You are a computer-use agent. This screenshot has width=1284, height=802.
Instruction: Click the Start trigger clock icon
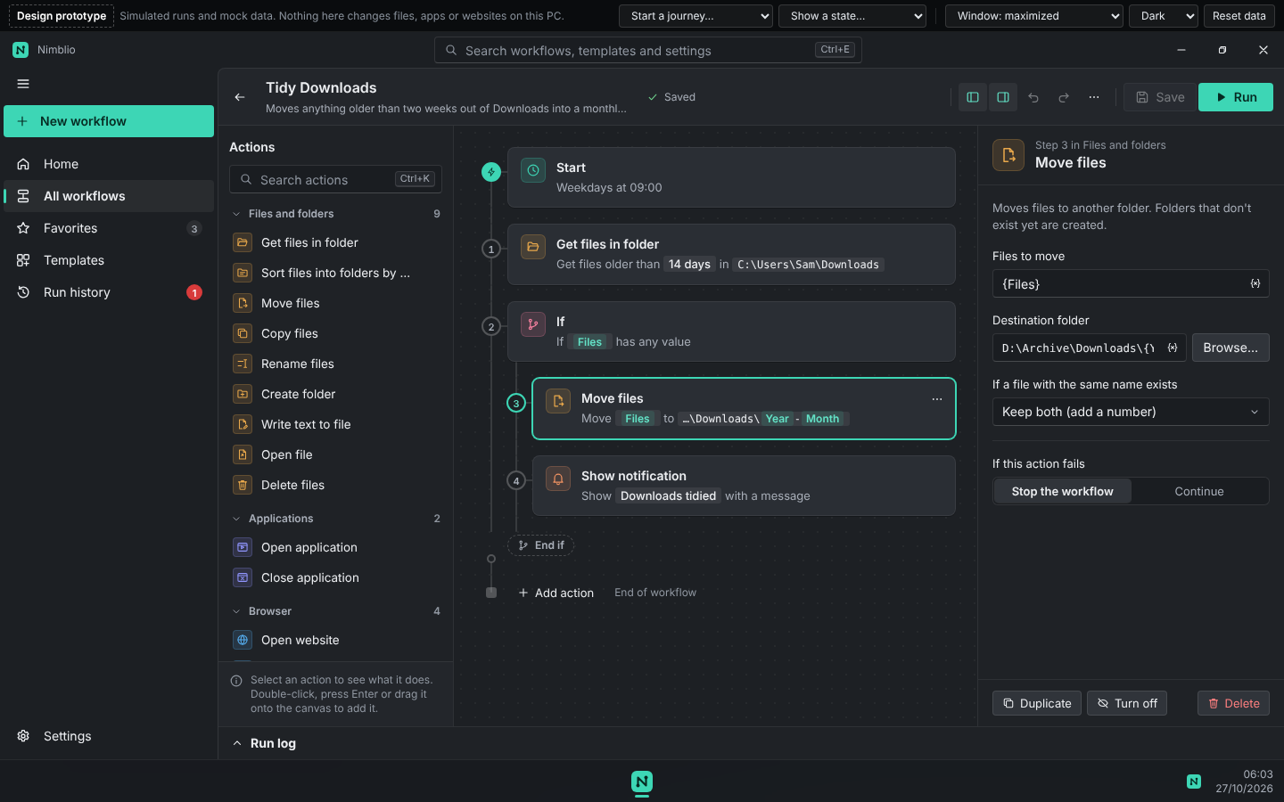point(533,170)
